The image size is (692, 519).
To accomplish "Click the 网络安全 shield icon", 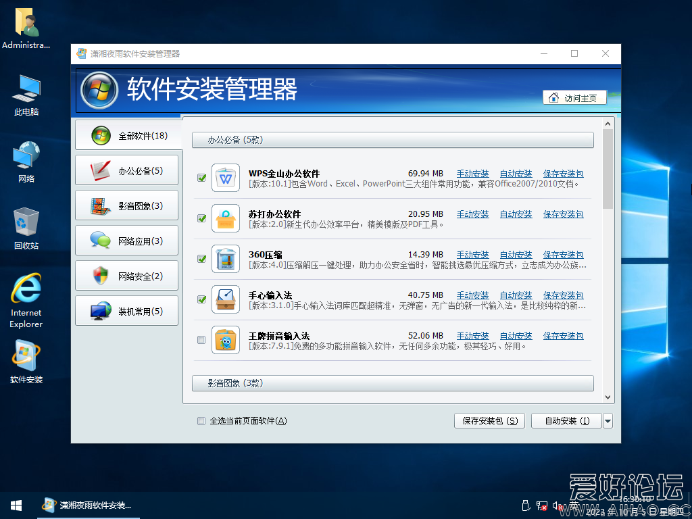I will click(x=100, y=275).
